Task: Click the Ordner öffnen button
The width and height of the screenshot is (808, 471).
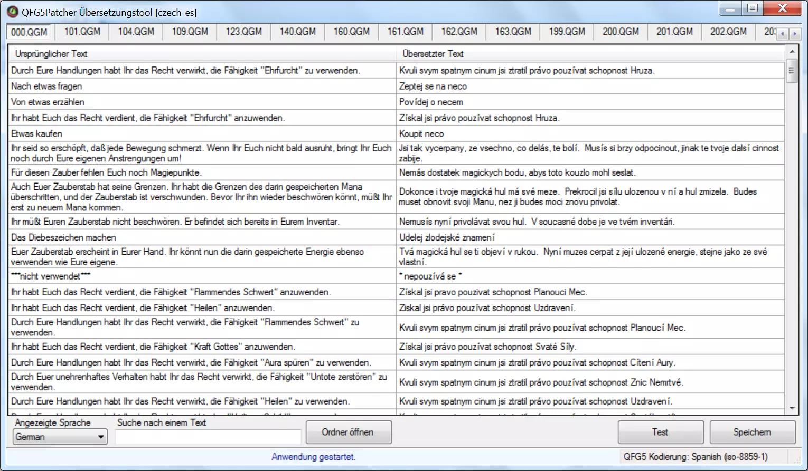Action: coord(349,432)
